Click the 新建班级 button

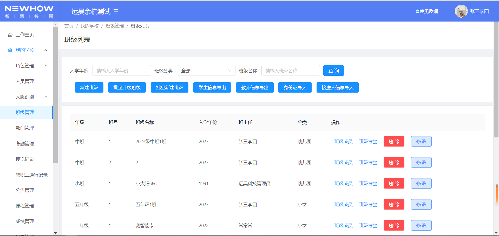(x=89, y=87)
